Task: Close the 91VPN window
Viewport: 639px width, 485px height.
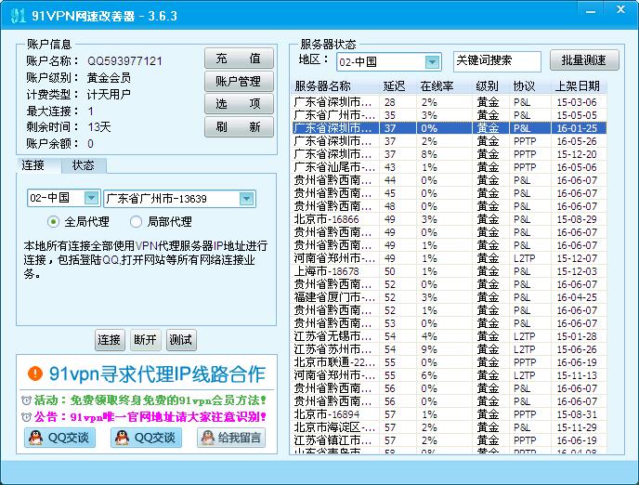Action: tap(620, 9)
